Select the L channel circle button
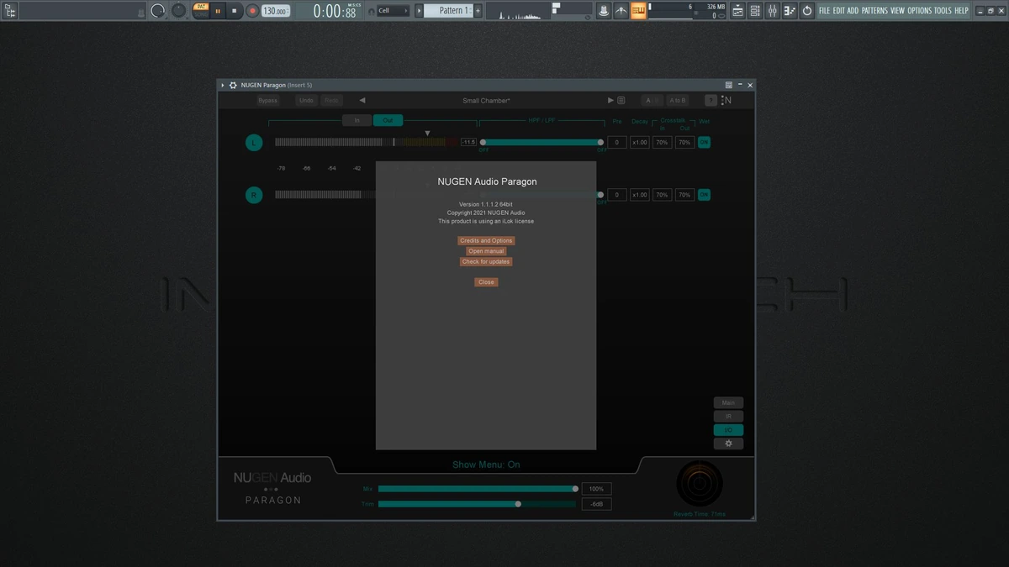1009x567 pixels. coord(254,143)
